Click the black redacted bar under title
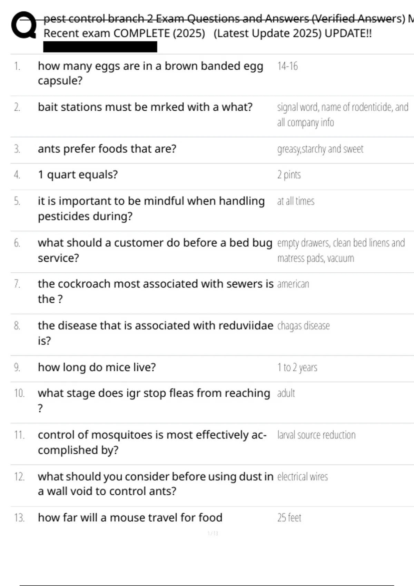This screenshot has width=414, height=586. pos(100,47)
